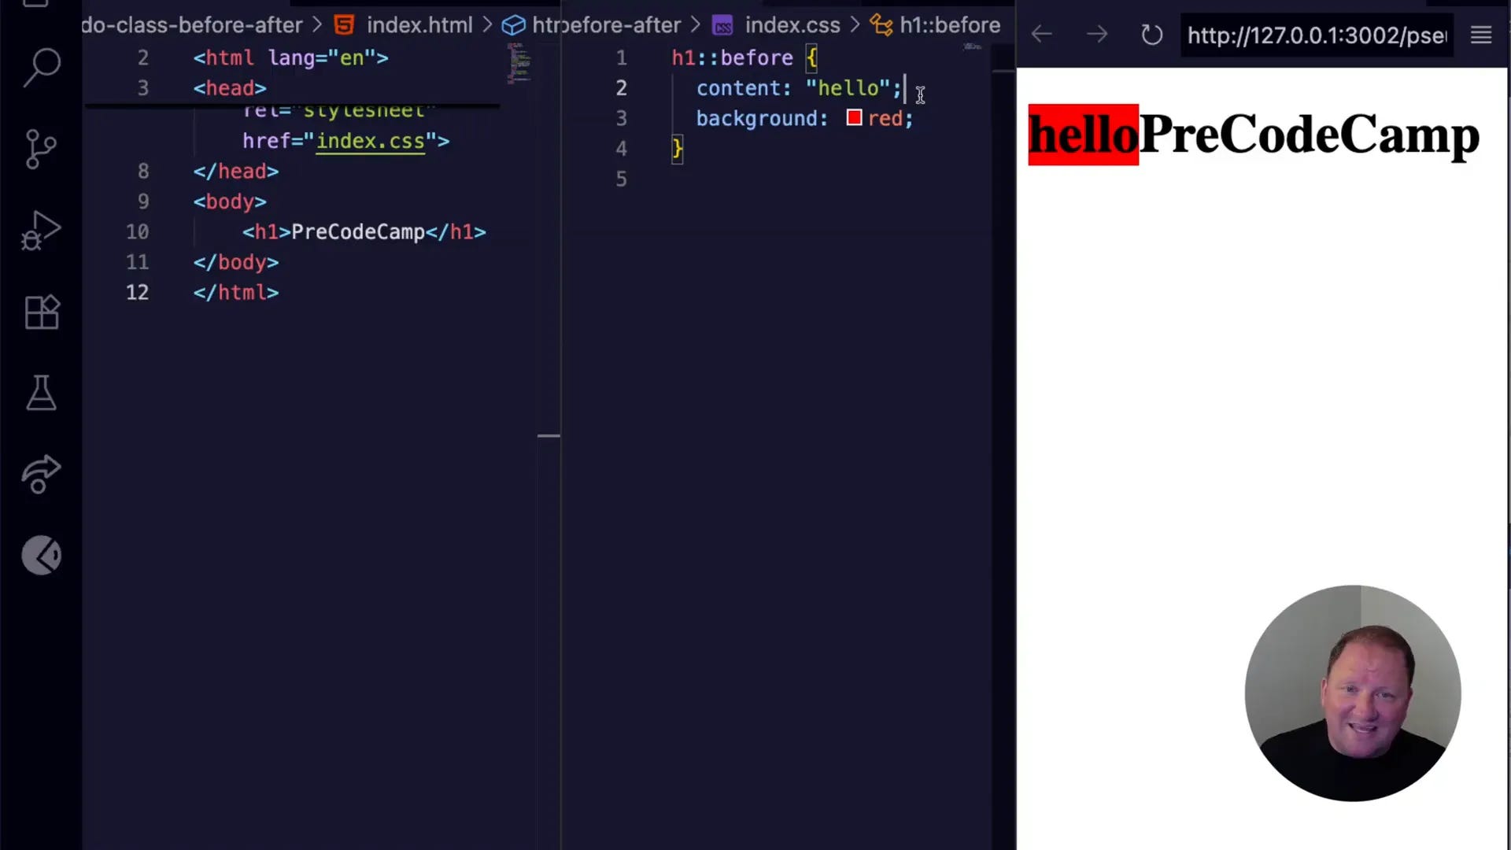
Task: Open the Source Control view
Action: click(x=42, y=149)
